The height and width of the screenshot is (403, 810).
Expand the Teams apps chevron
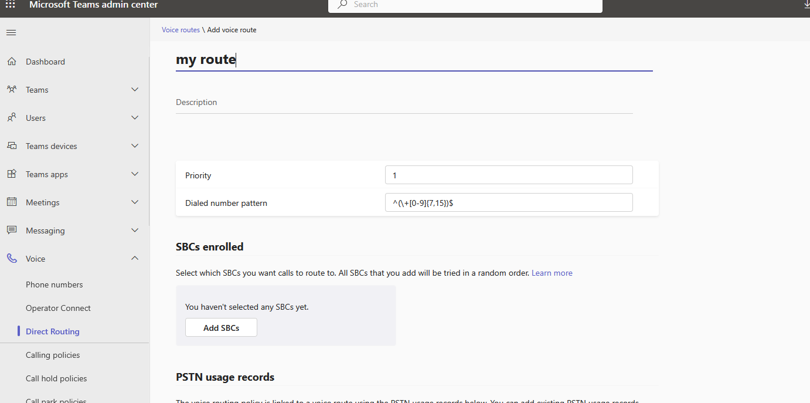pyautogui.click(x=135, y=174)
